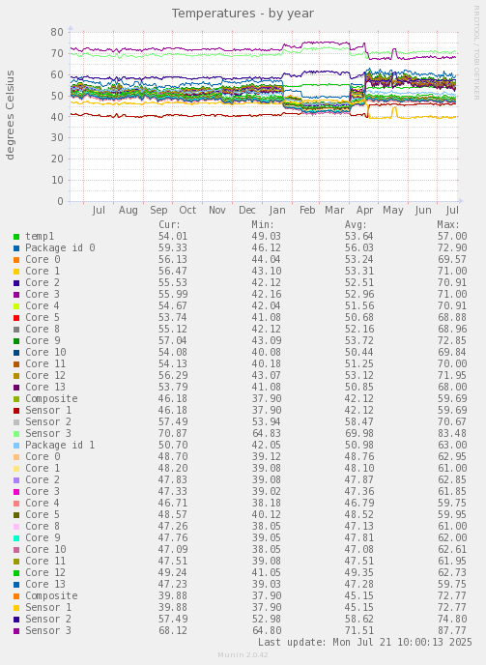The height and width of the screenshot is (665, 486).
Task: Click the Package id 0 max value 72.90
Action: click(x=452, y=247)
